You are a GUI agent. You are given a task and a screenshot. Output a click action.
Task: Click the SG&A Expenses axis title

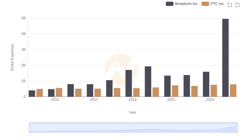pyautogui.click(x=12, y=57)
